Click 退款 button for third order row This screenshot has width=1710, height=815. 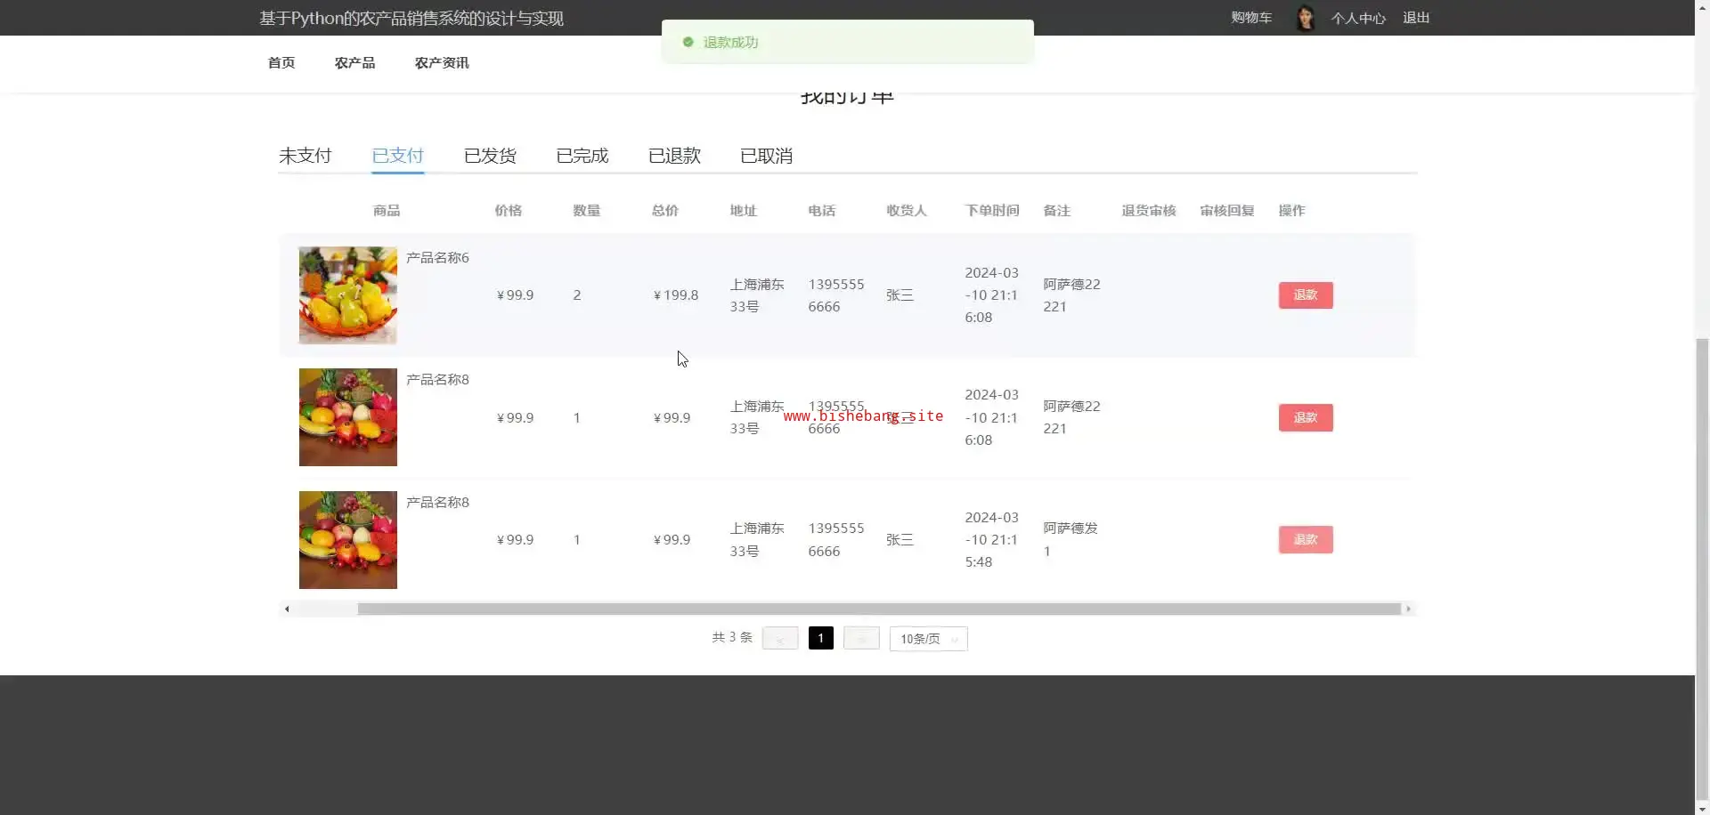1305,540
